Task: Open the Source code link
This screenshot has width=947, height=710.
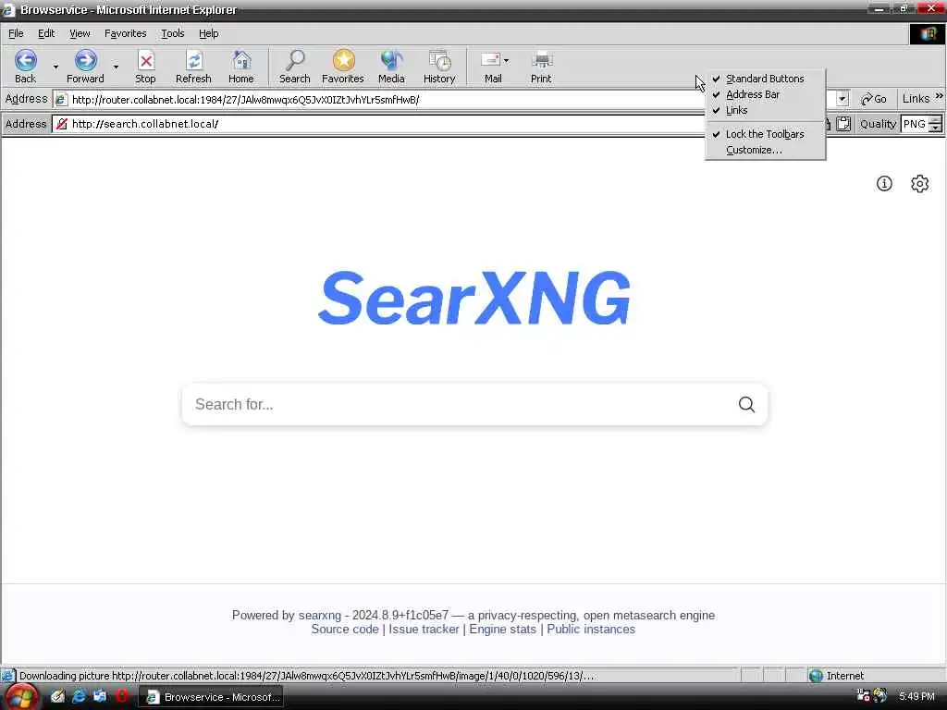Action: tap(345, 629)
